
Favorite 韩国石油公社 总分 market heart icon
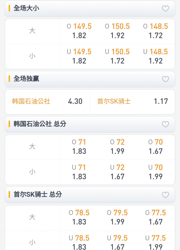coord(165,124)
